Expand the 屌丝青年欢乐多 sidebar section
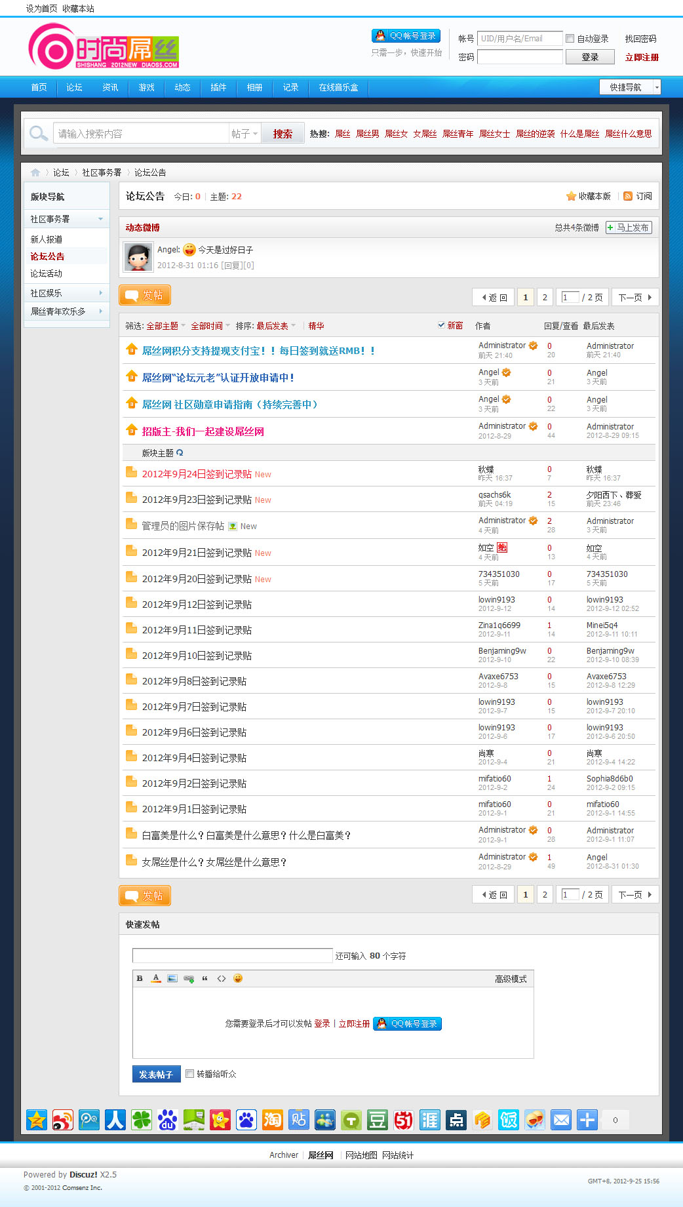Image resolution: width=683 pixels, height=1207 pixels. coord(100,311)
